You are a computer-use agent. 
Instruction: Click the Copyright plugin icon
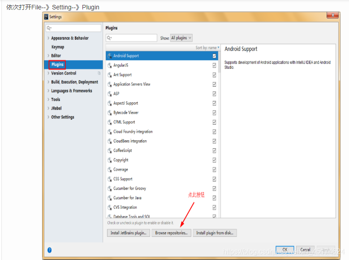[x=110, y=160]
